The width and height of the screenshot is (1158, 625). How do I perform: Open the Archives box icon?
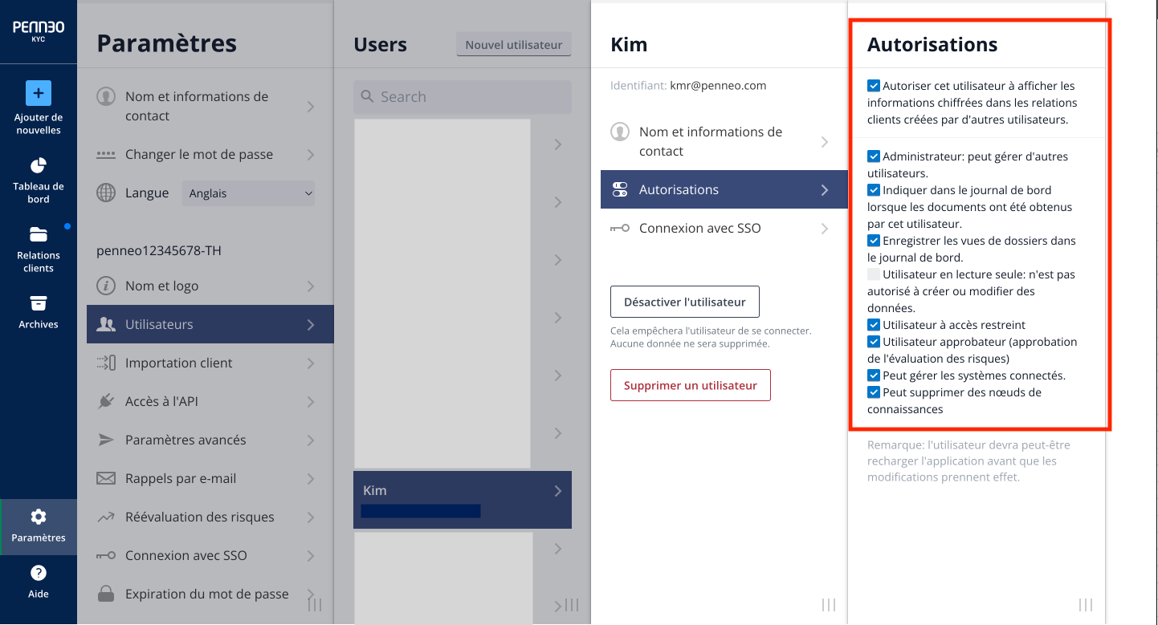(x=39, y=303)
